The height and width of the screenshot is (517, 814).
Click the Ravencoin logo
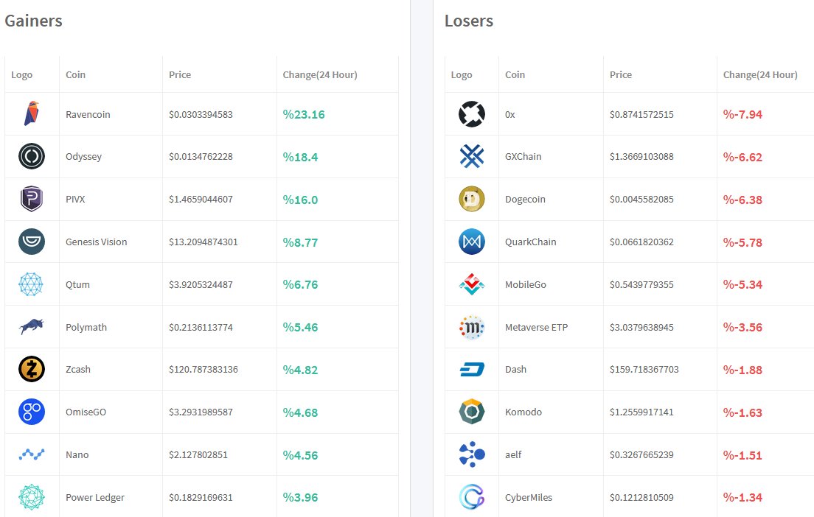pos(32,113)
